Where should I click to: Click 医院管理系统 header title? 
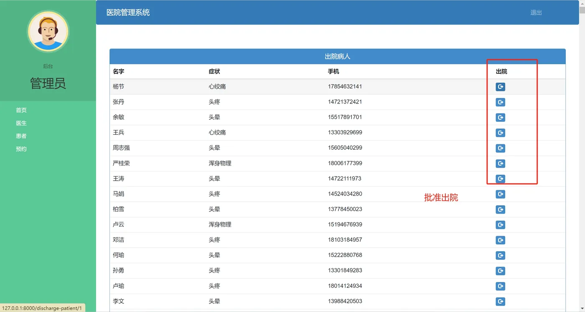[128, 13]
